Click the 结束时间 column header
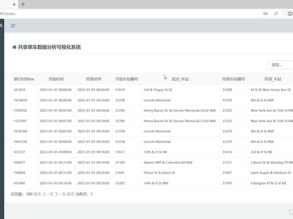 94,79
